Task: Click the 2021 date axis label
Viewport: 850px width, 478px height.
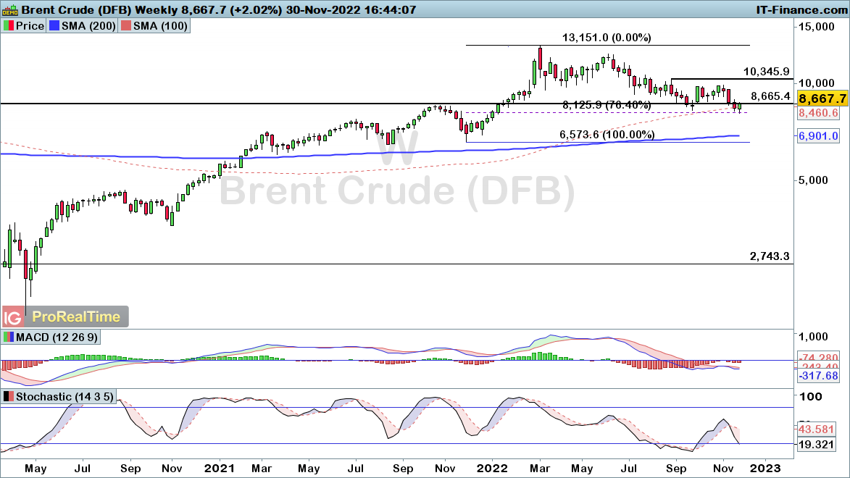Action: click(220, 469)
